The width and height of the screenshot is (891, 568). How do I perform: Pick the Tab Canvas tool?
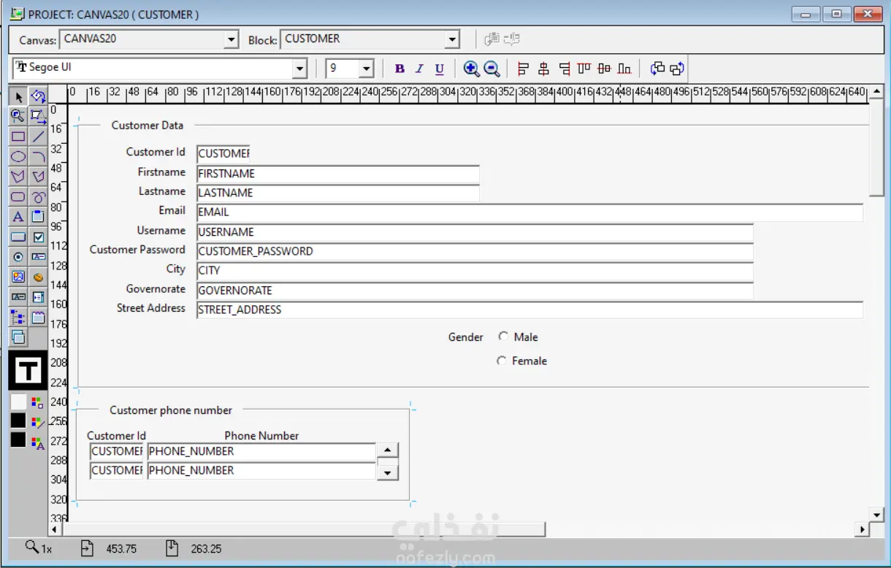click(39, 318)
